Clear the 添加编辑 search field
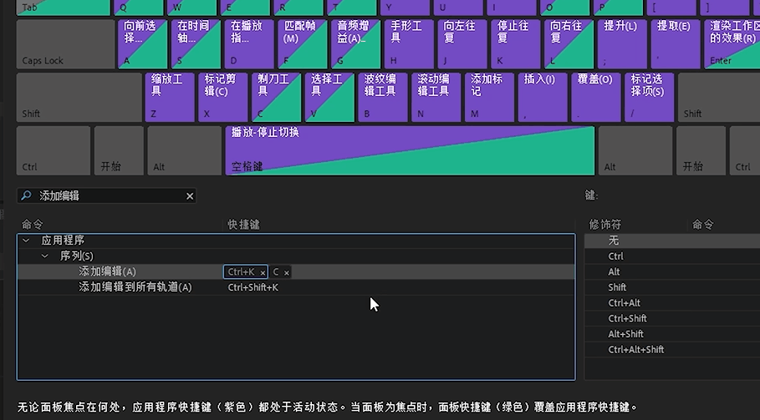This screenshot has height=420, width=760. pos(190,196)
